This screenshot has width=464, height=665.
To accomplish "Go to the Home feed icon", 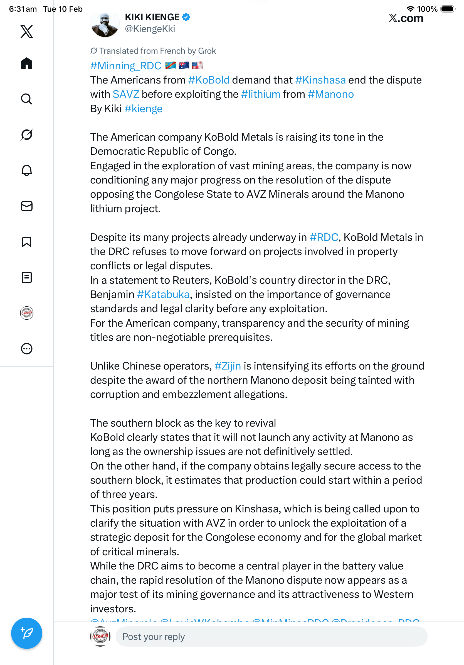I will (x=27, y=63).
